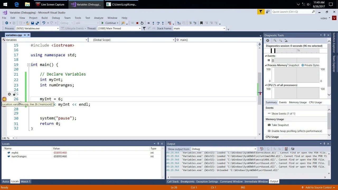Toggle auto-hide pin on Output panel
Viewport: 338px width, 190px height.
[324, 144]
